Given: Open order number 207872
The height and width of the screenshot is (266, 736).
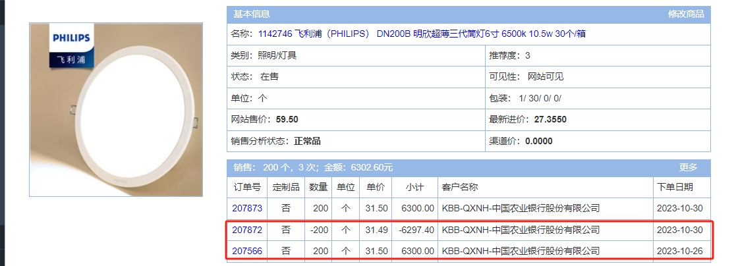Looking at the screenshot, I should tap(247, 230).
